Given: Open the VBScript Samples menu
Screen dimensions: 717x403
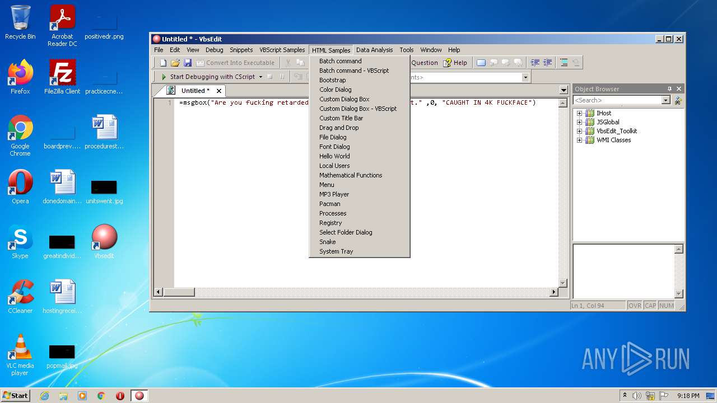Looking at the screenshot, I should pyautogui.click(x=282, y=50).
